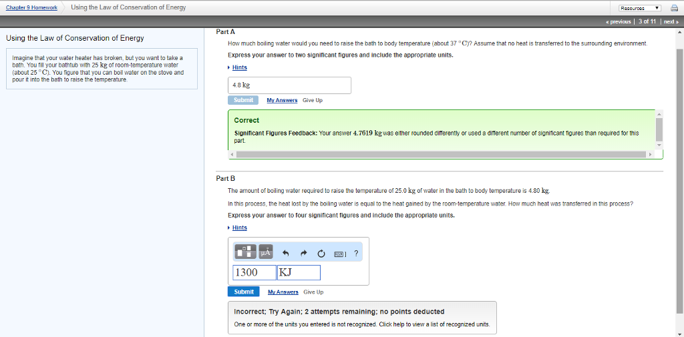The image size is (684, 337).
Task: Expand Hints under Part A
Action: click(x=239, y=67)
